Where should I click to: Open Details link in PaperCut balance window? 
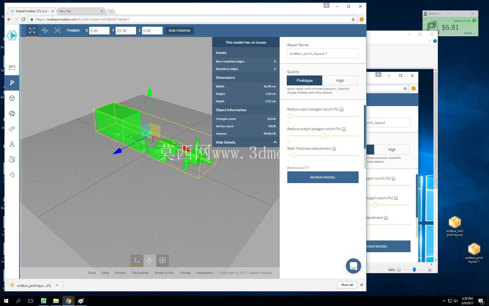(x=469, y=33)
